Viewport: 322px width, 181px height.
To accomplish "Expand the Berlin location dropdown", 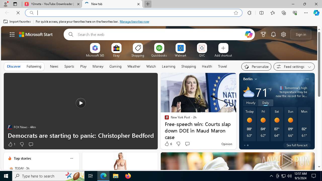I will (x=256, y=79).
